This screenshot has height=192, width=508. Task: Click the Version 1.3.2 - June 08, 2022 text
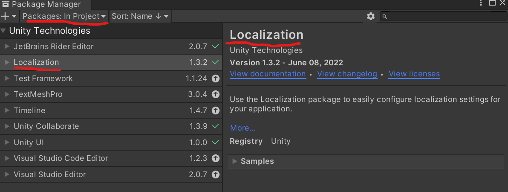pos(286,62)
